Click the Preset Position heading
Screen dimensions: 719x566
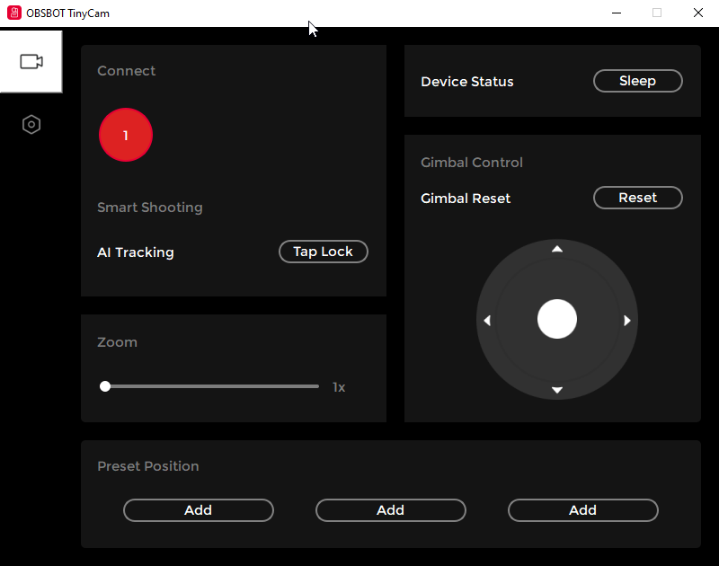pos(148,466)
